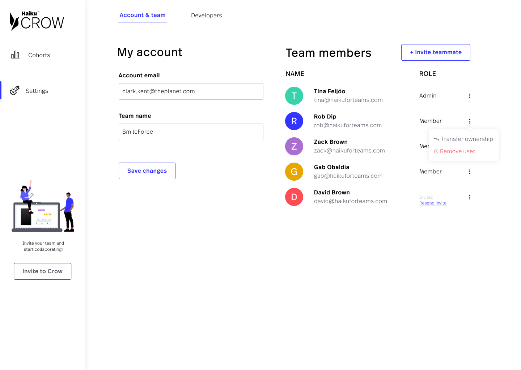Click the email tina@haikuforteams.com
This screenshot has width=521, height=370.
348,100
